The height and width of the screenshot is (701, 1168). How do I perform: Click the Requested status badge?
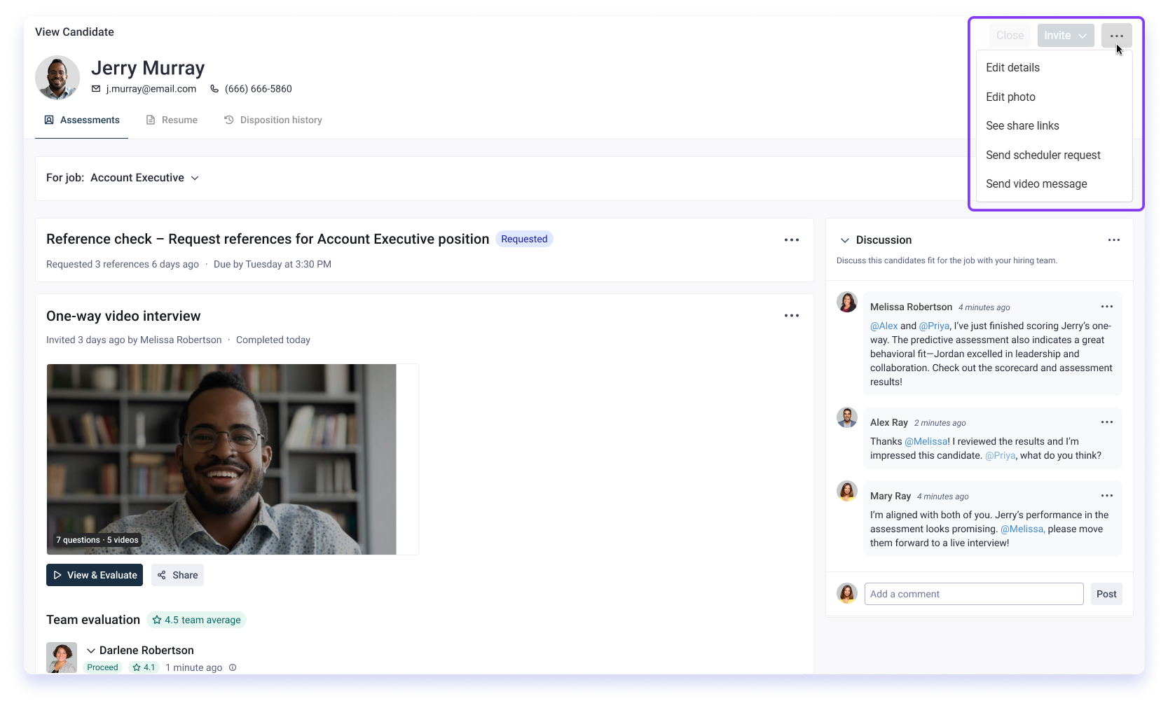(x=524, y=239)
